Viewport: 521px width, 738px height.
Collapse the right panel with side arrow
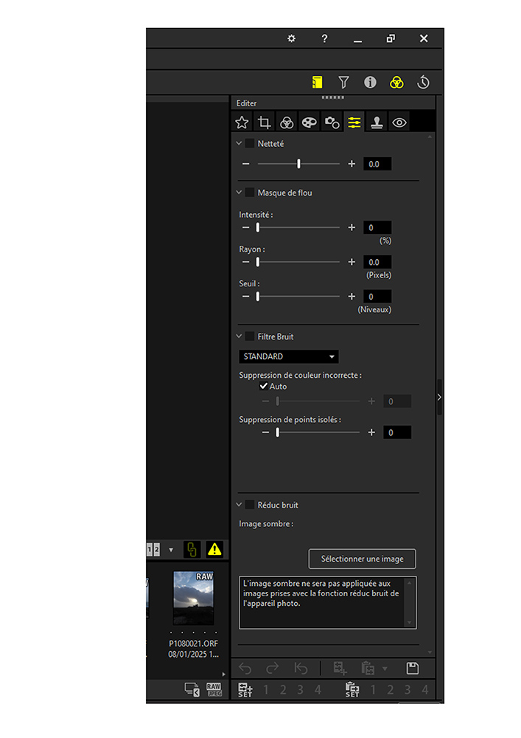click(x=439, y=397)
